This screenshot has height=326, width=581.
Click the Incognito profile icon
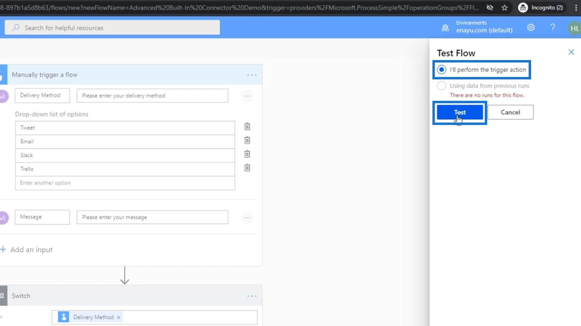click(523, 8)
